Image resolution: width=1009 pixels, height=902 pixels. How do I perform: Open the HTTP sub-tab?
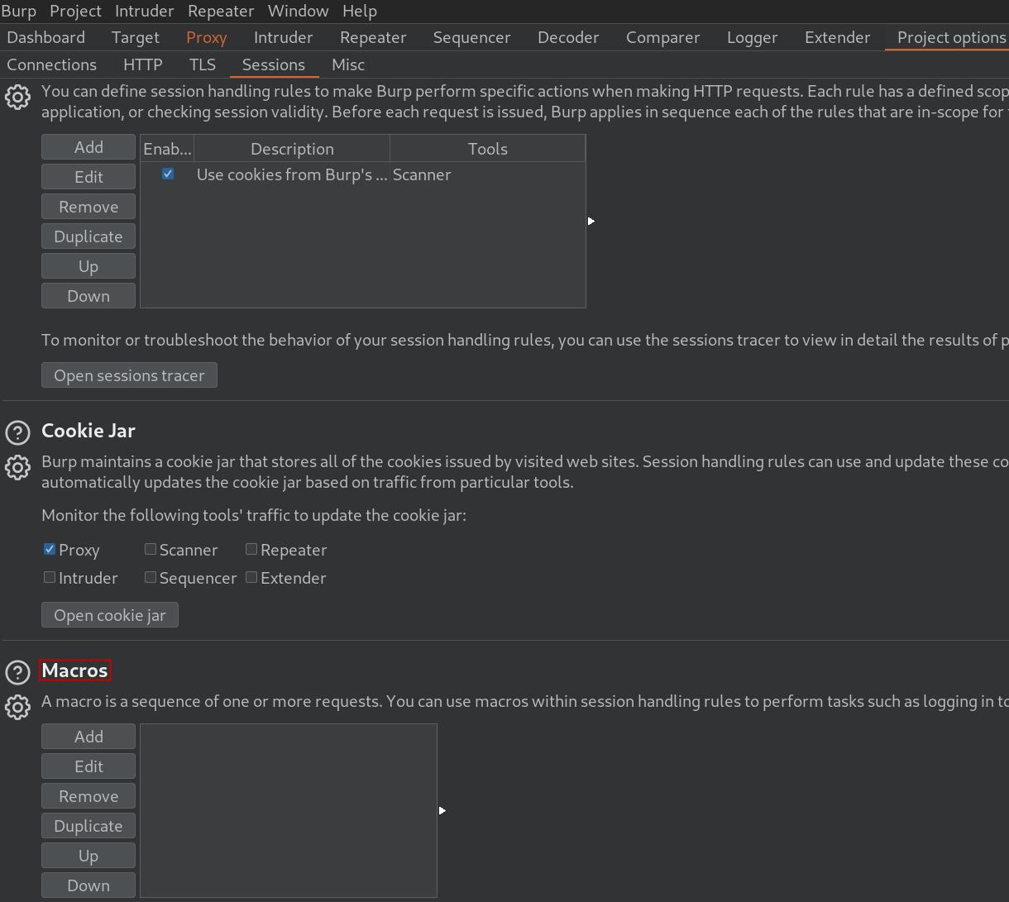pos(143,64)
